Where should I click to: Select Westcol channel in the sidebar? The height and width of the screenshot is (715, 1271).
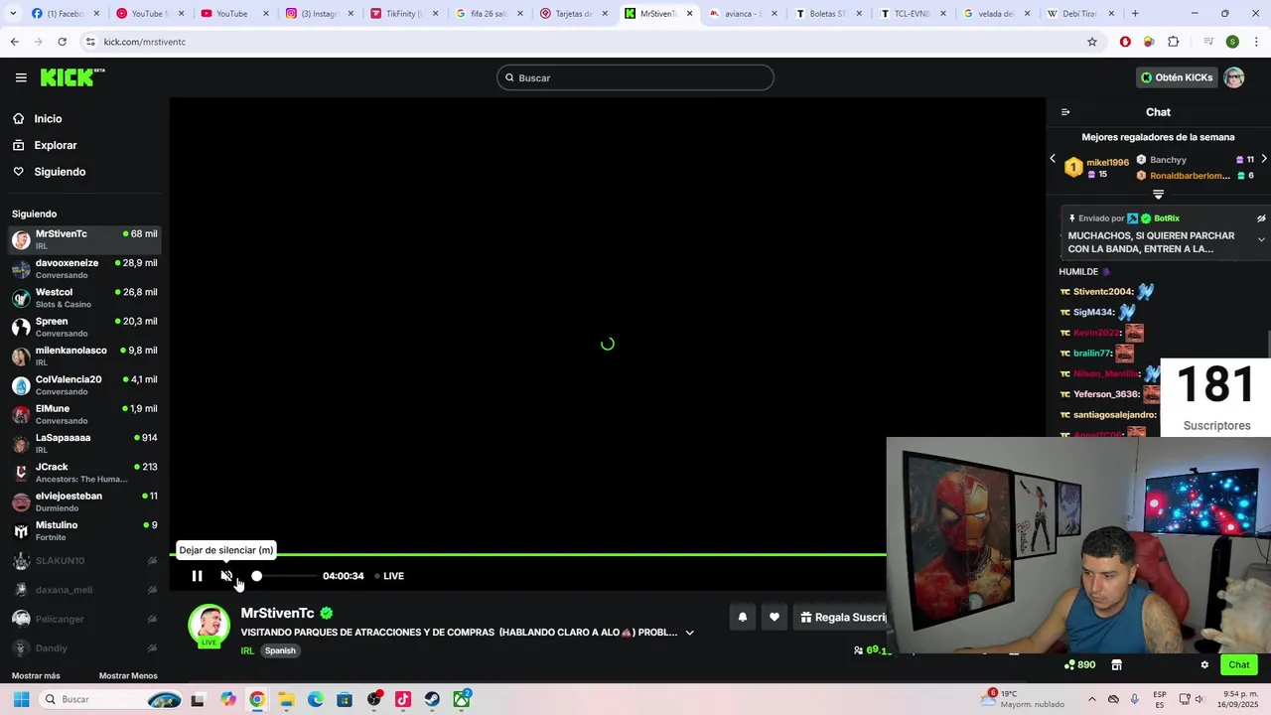(x=84, y=298)
